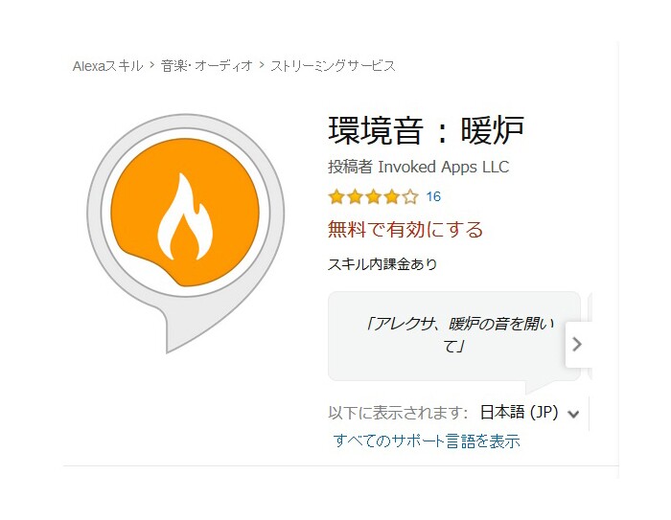Click 無料で有効にする to enable skill

[405, 230]
